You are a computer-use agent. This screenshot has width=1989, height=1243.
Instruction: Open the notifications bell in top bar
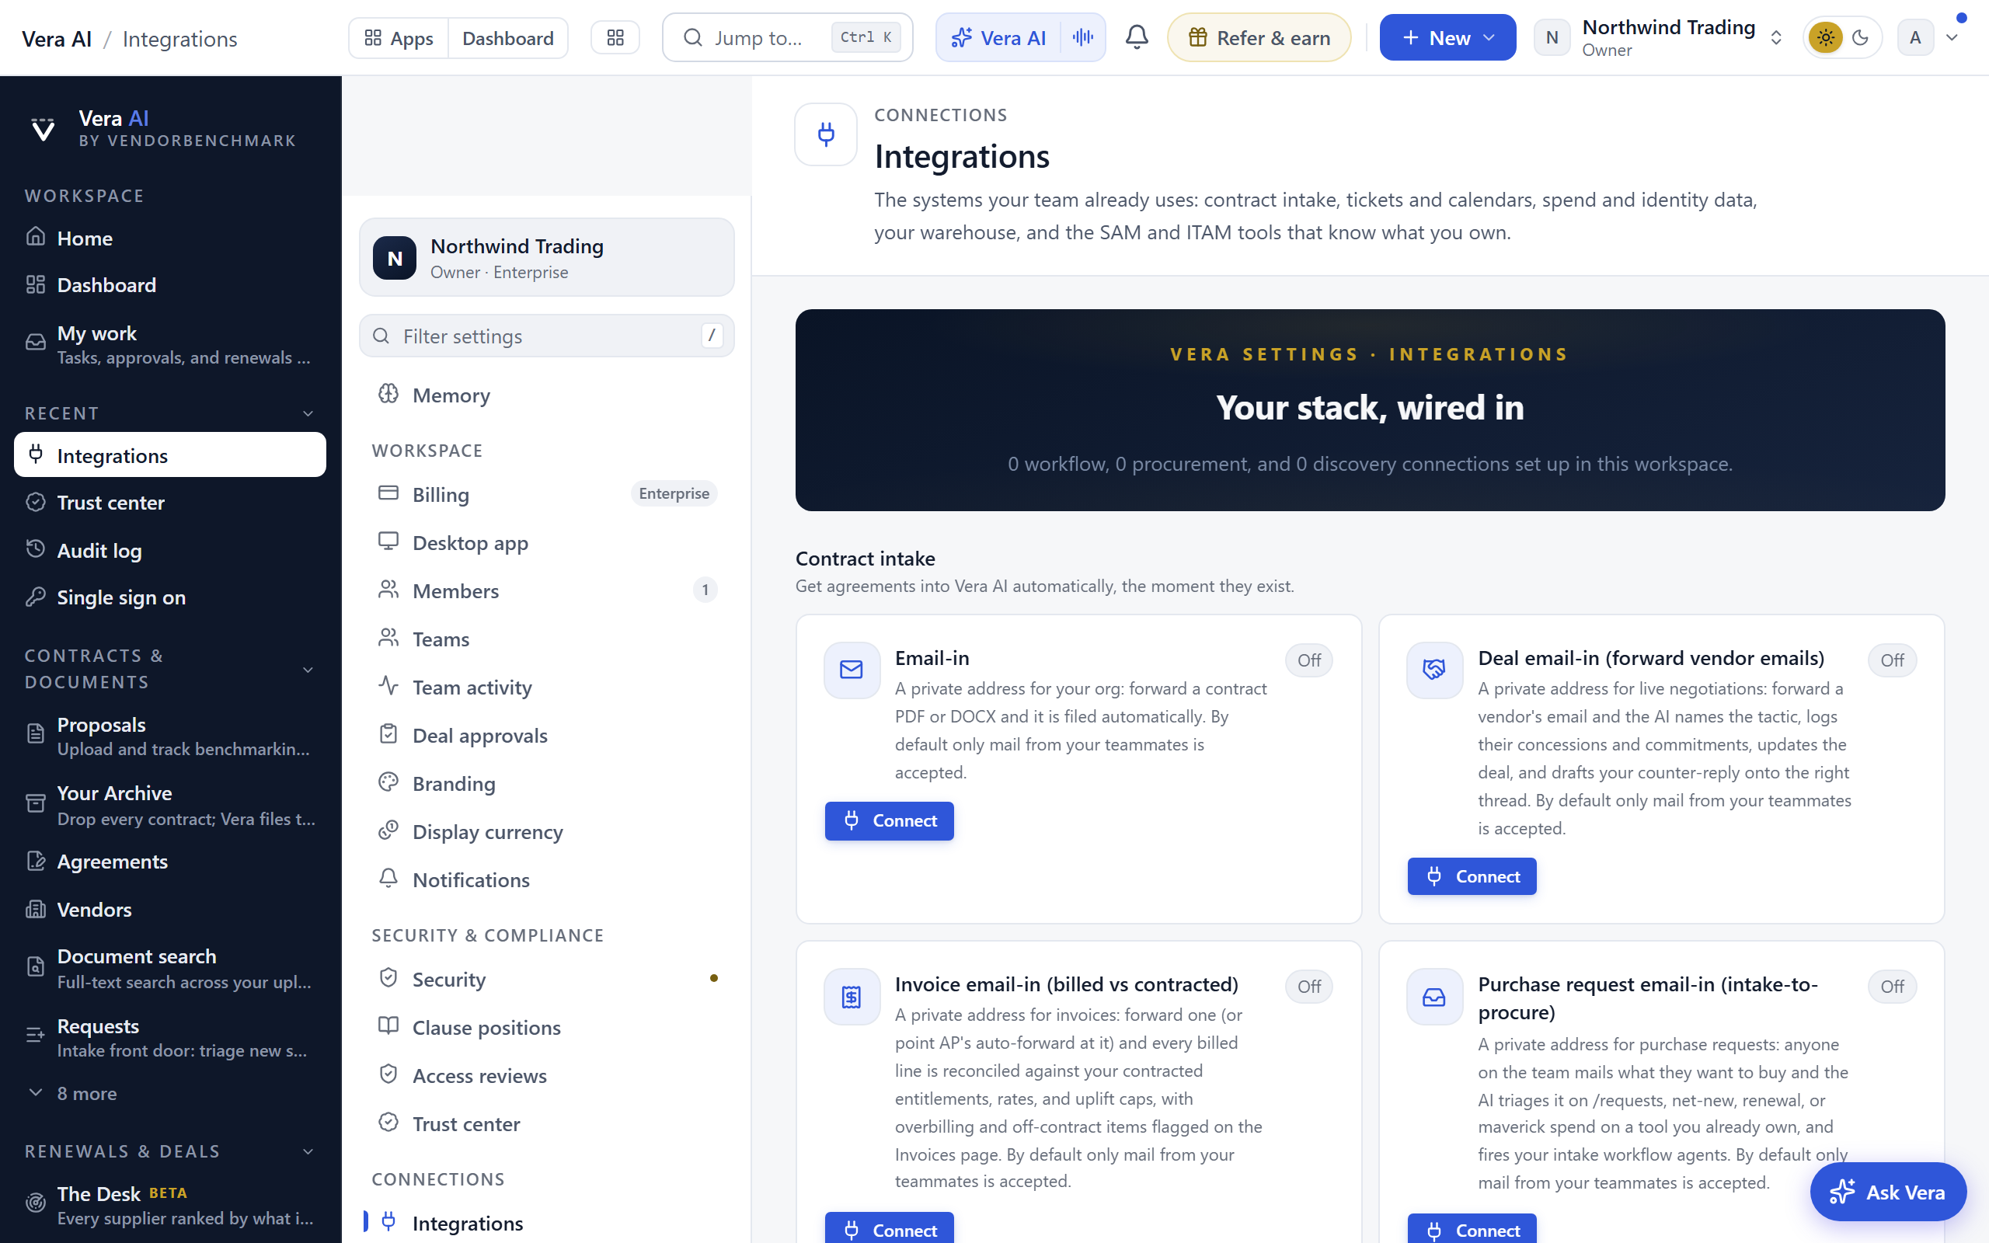(1137, 38)
